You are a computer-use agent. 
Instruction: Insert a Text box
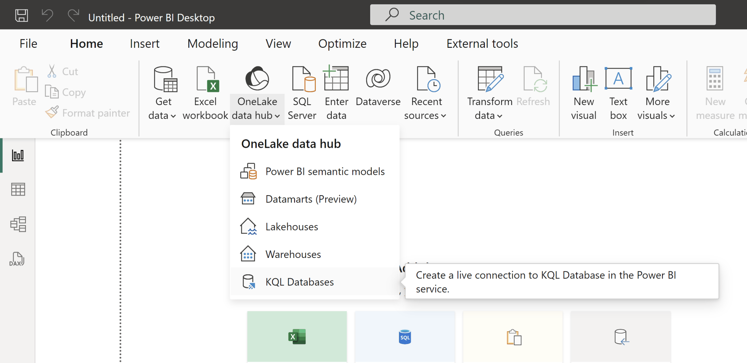coord(618,93)
